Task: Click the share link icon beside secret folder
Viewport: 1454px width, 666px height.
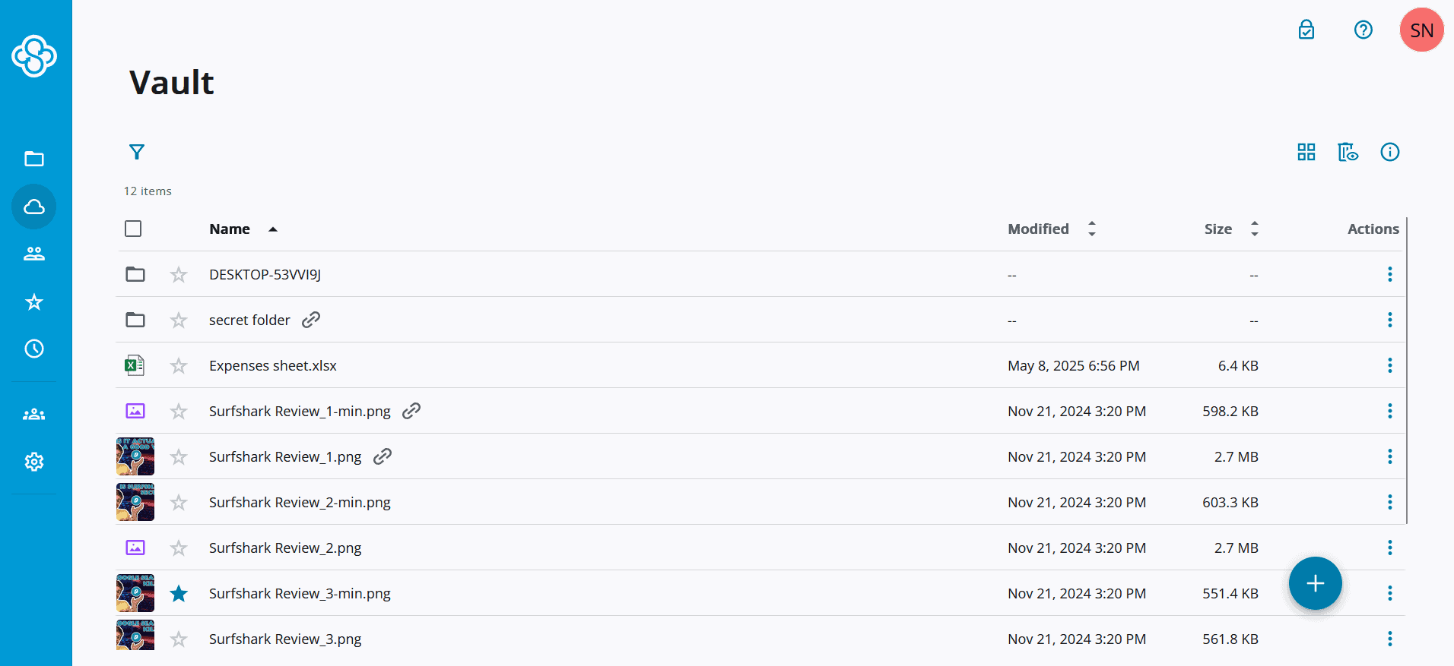Action: [311, 320]
